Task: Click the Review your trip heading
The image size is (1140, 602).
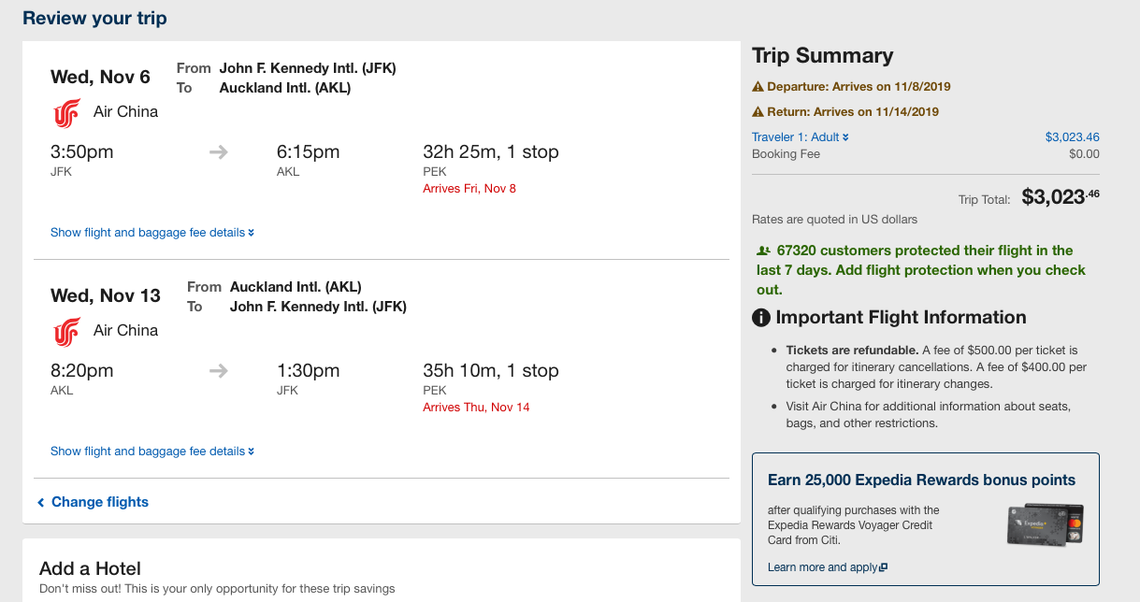Action: tap(95, 18)
